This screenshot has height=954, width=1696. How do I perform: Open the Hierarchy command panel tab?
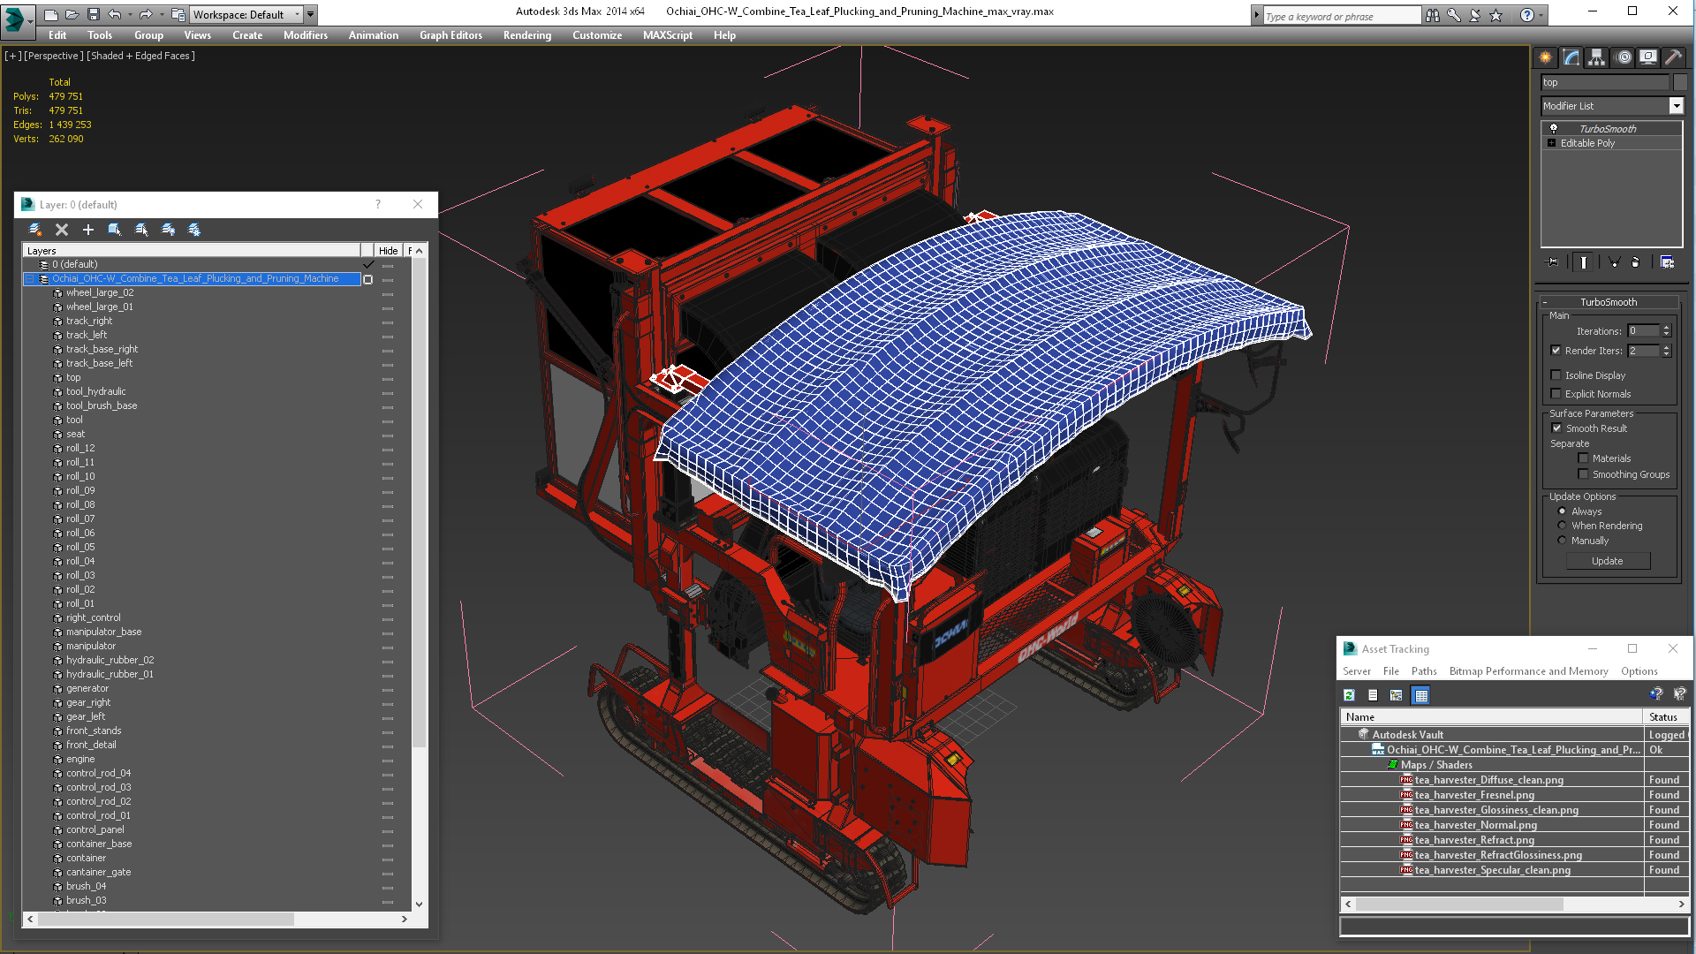pyautogui.click(x=1596, y=57)
